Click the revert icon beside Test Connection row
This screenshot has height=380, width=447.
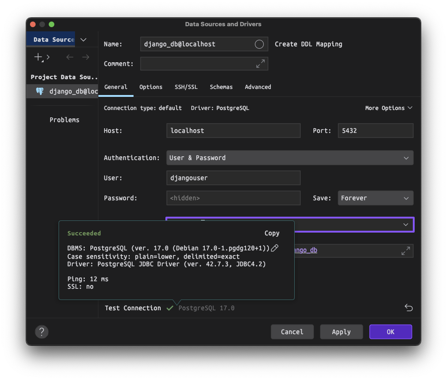pyautogui.click(x=408, y=307)
